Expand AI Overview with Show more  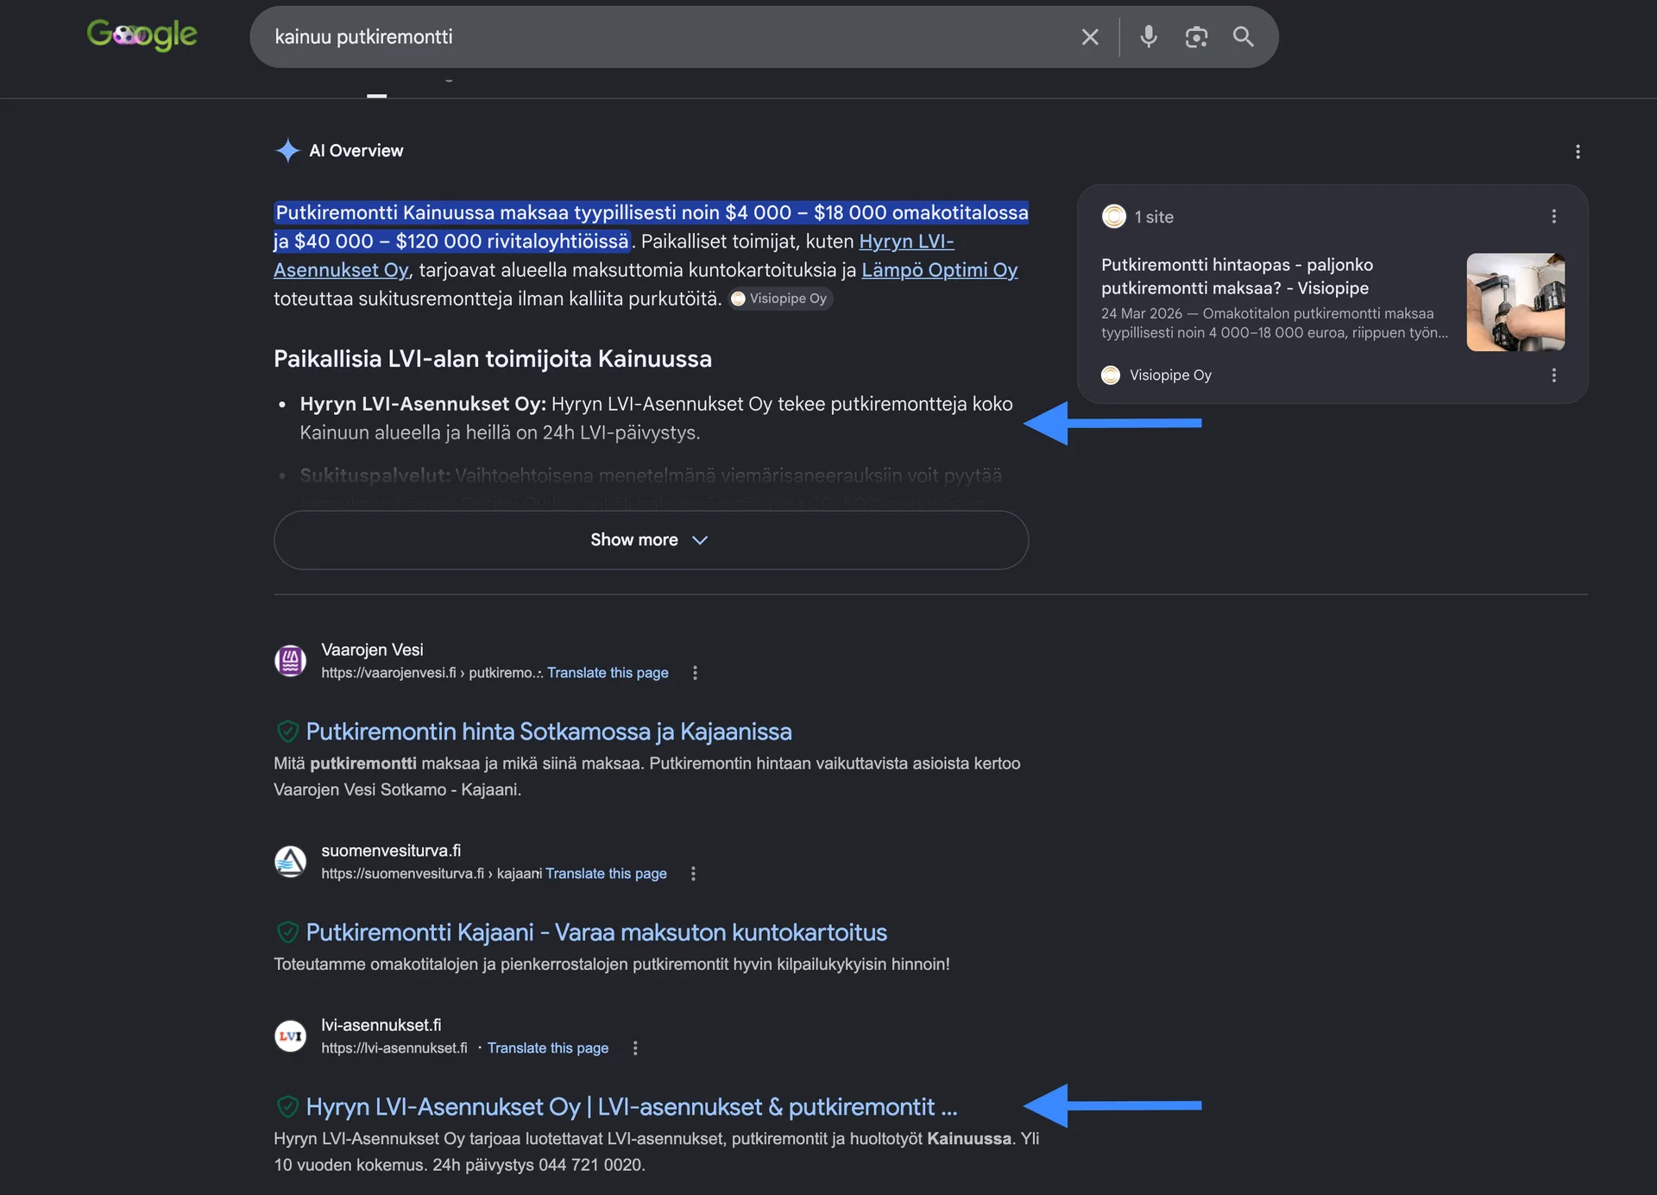tap(651, 540)
